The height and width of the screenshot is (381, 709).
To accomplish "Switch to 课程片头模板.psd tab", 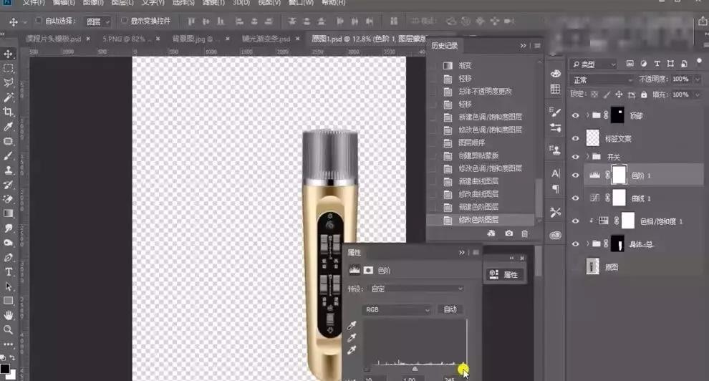I will click(54, 39).
